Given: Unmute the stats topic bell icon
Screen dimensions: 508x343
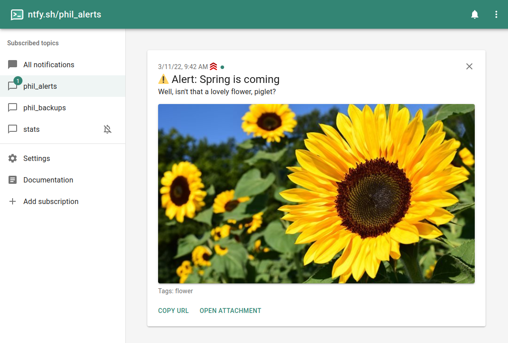Looking at the screenshot, I should (x=107, y=129).
